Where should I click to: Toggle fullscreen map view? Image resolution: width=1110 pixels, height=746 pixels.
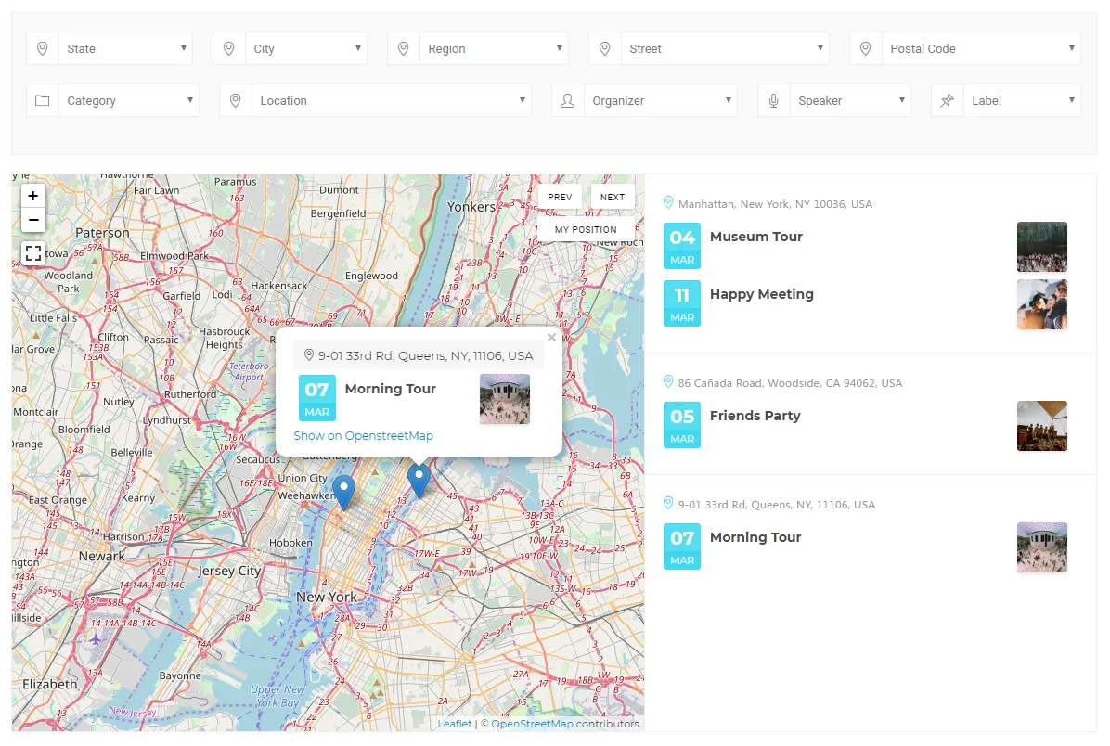[x=33, y=252]
